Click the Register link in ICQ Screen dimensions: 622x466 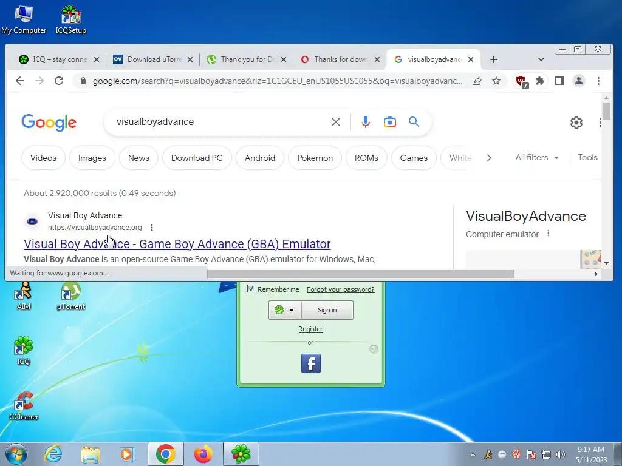310,329
